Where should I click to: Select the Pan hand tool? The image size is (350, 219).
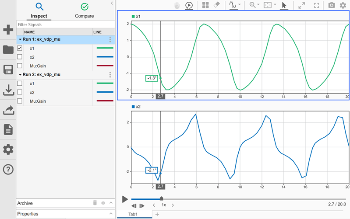[x=177, y=5]
